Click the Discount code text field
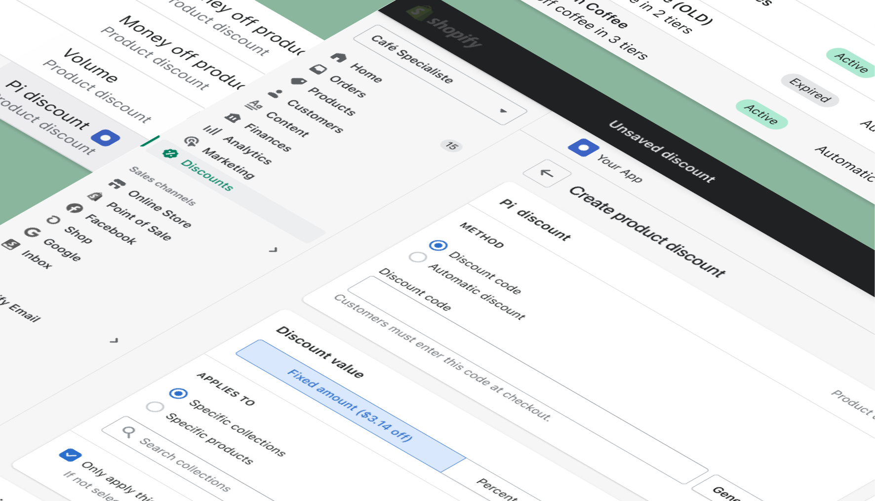 (x=527, y=380)
